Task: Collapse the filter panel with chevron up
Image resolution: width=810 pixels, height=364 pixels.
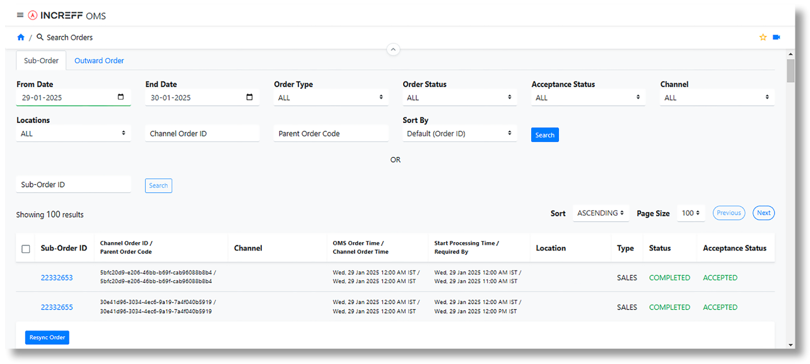Action: click(x=393, y=49)
